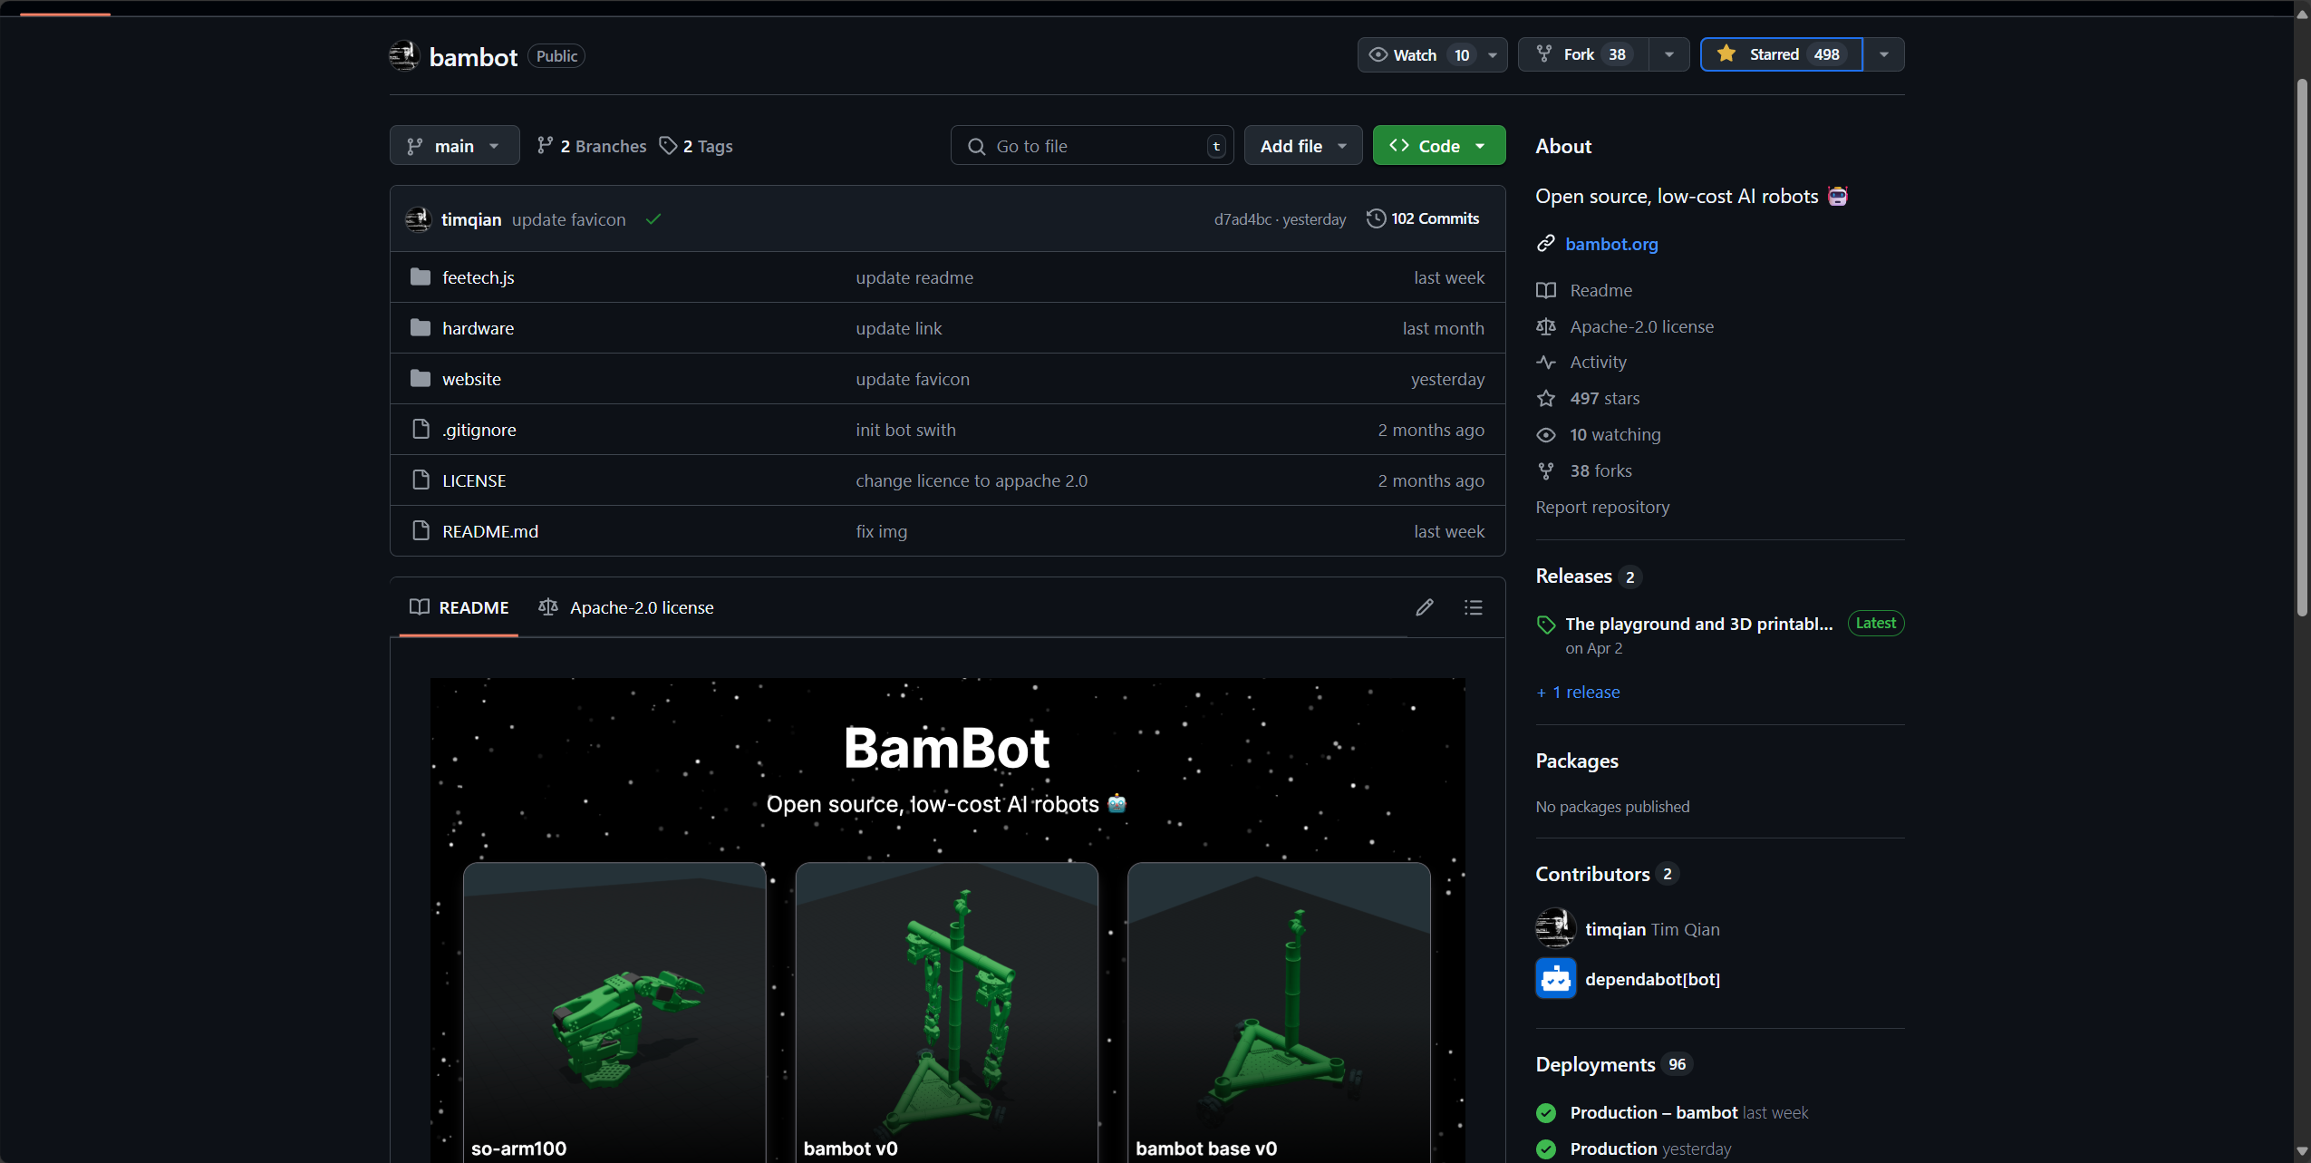
Task: Click the timqian avatar in commit row
Action: pyautogui.click(x=418, y=219)
